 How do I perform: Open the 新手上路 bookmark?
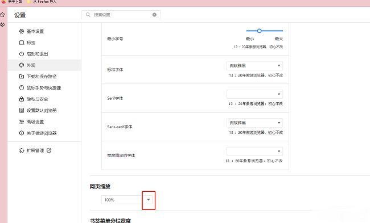(x=11, y=2)
